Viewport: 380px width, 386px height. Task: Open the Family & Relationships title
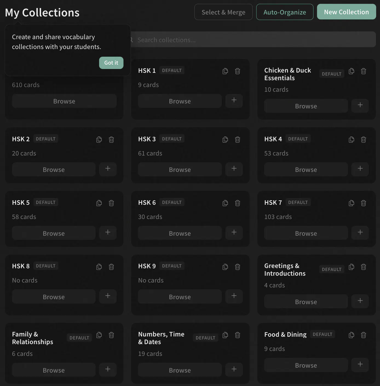(x=33, y=338)
